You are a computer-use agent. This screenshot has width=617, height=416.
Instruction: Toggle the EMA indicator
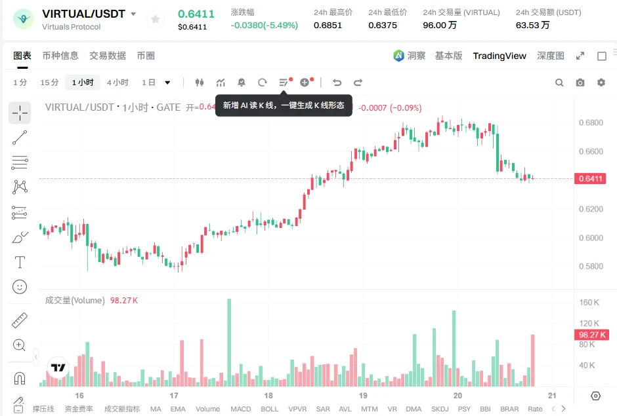point(178,409)
